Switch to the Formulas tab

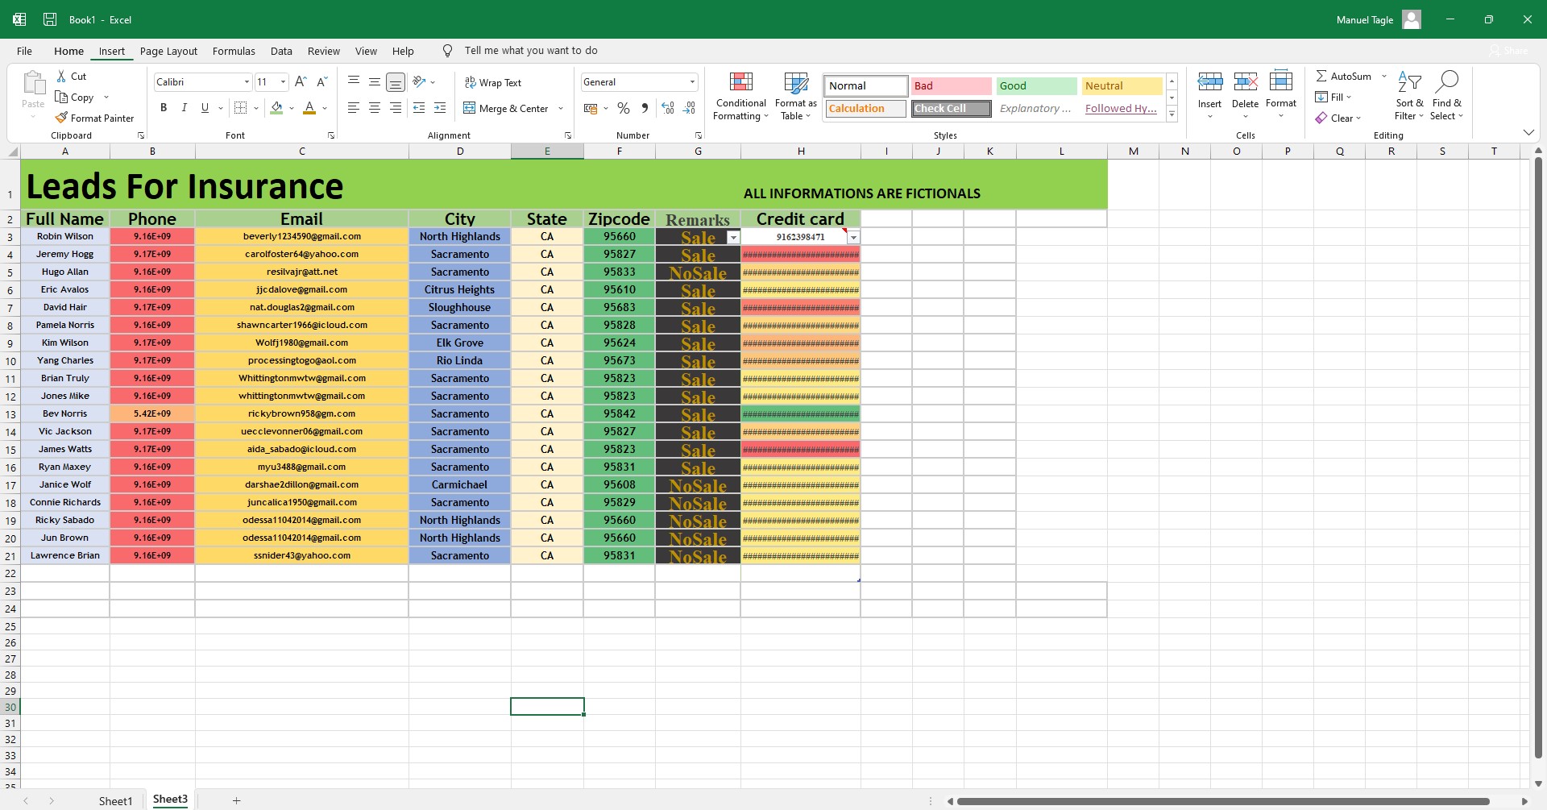(234, 51)
